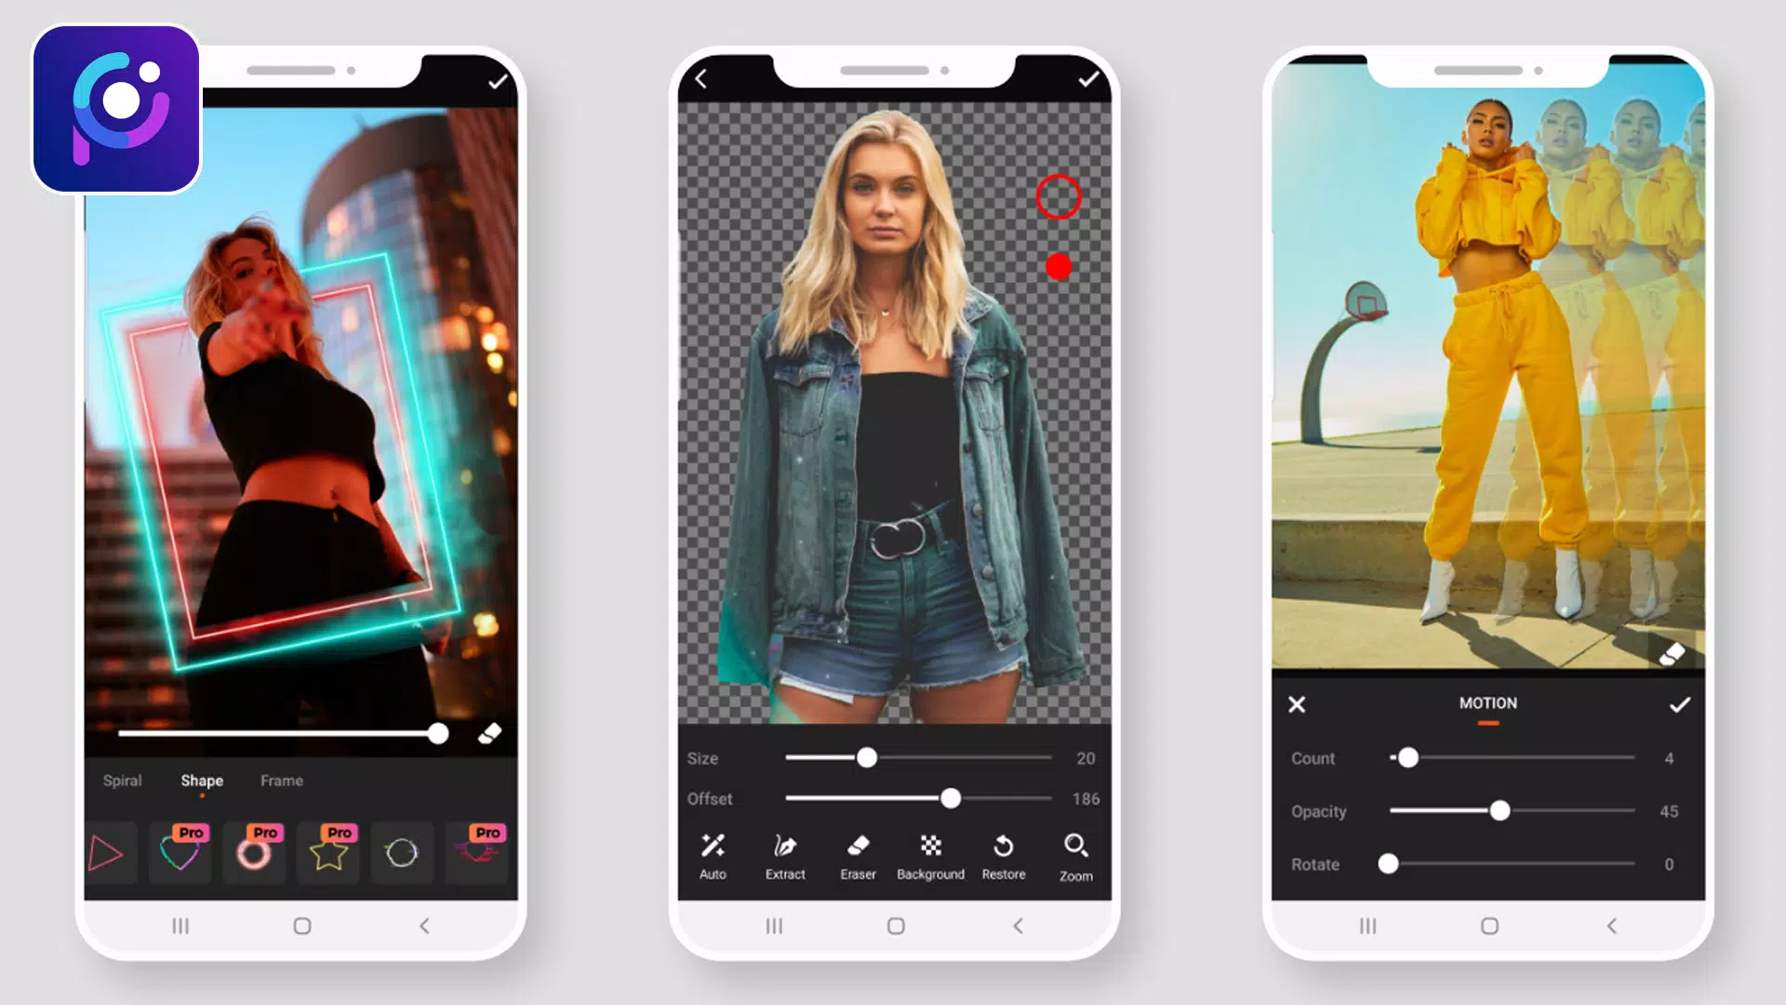Switch to Frame tab in neon editor
This screenshot has width=1786, height=1005.
coord(281,781)
